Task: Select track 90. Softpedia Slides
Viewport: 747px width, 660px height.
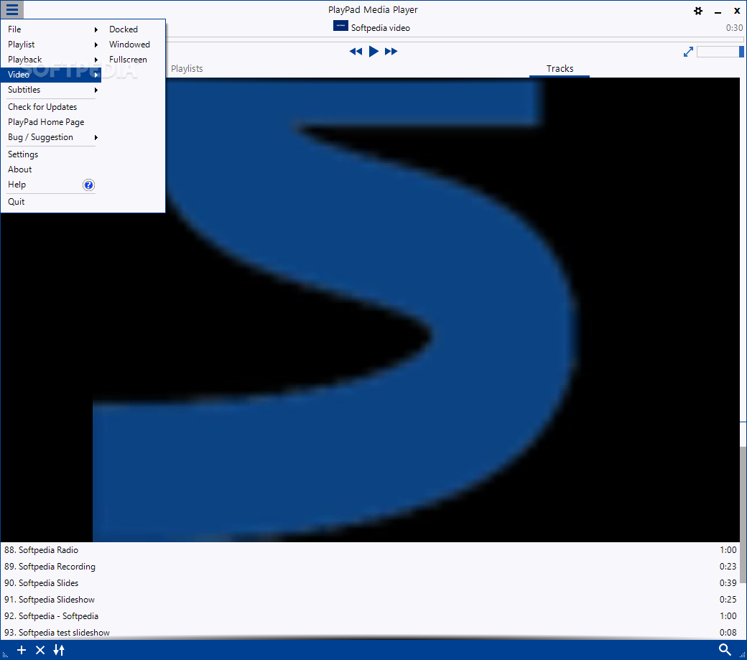Action: pyautogui.click(x=370, y=583)
